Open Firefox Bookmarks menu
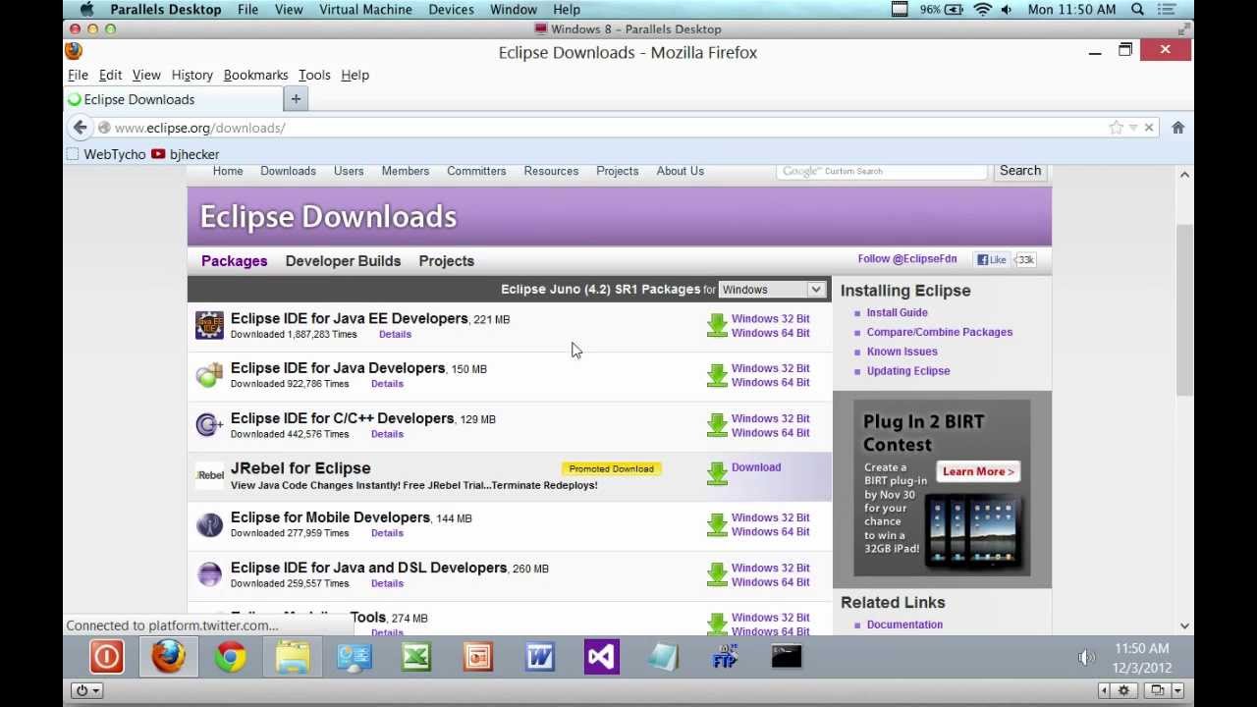 pos(255,75)
